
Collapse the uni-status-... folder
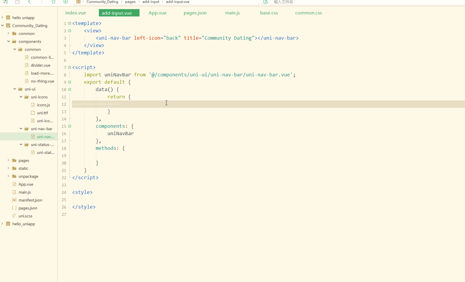[21, 144]
